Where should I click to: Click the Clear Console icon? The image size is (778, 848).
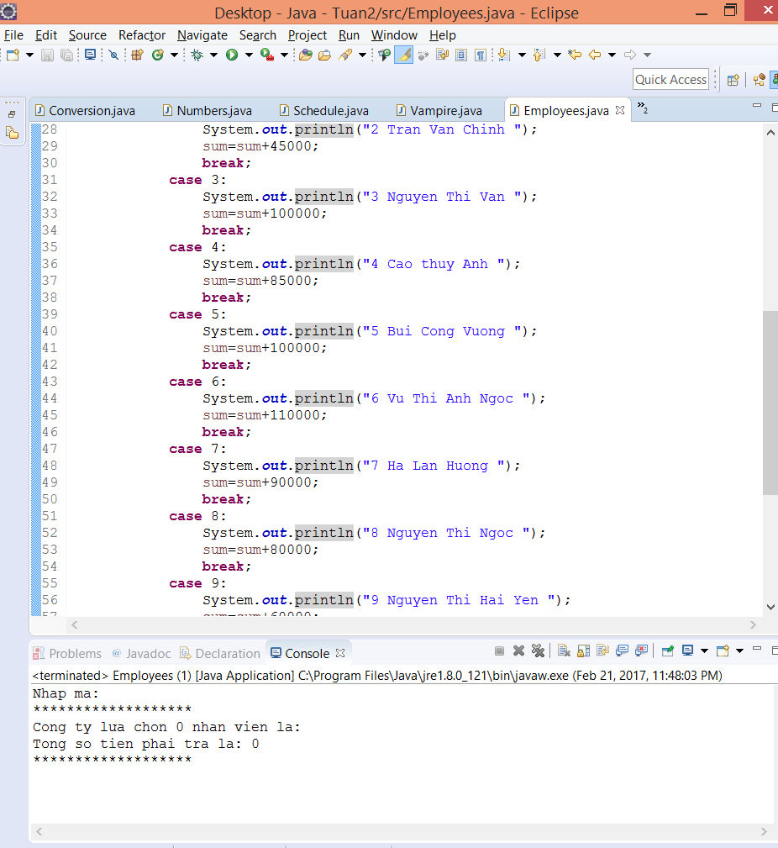click(x=564, y=650)
